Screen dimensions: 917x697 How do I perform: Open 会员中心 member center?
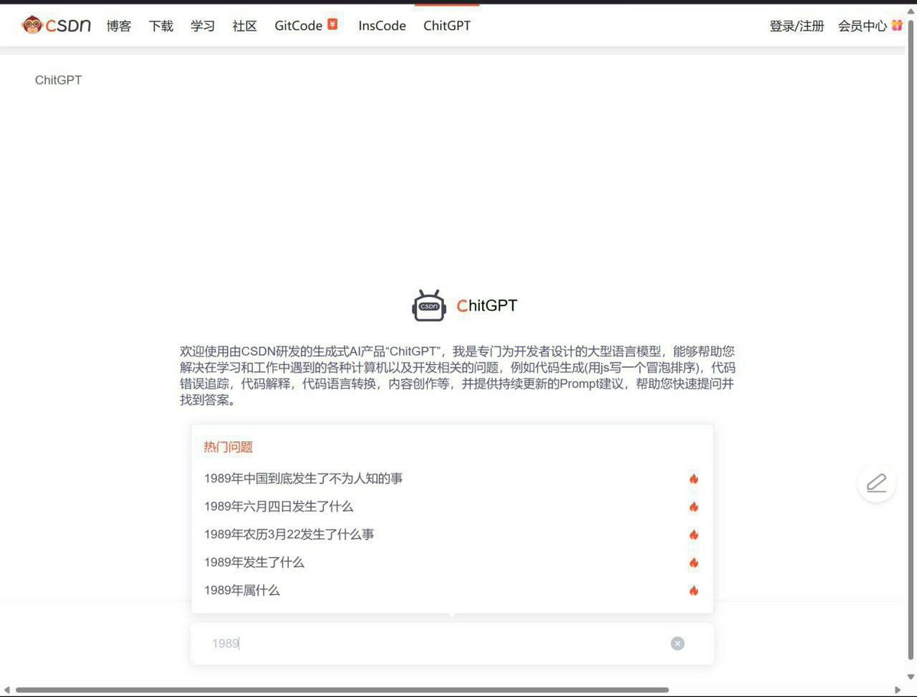pyautogui.click(x=862, y=26)
